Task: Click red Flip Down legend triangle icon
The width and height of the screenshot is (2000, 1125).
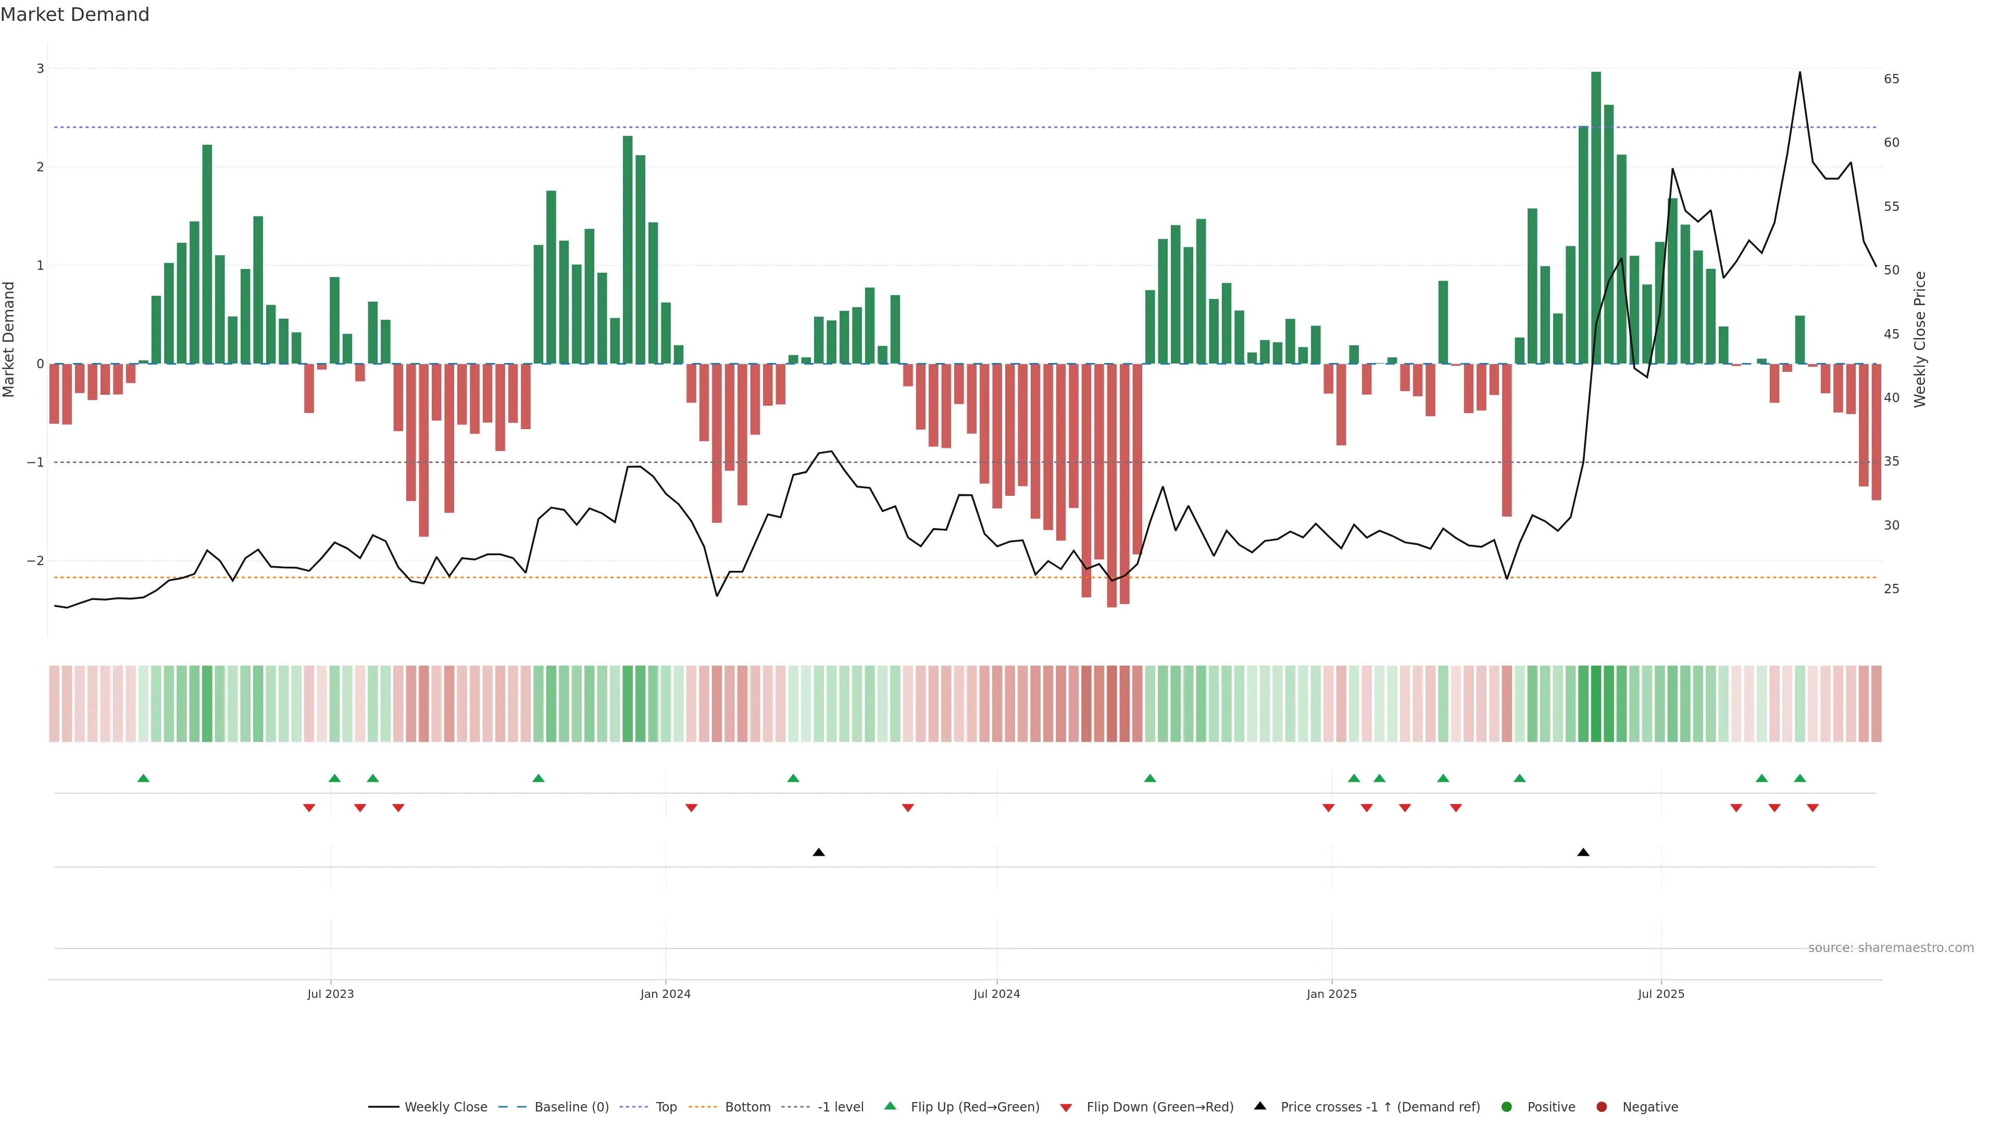Action: click(x=1066, y=1107)
